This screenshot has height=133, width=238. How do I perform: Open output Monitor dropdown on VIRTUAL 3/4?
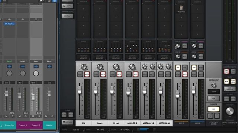(x=164, y=57)
